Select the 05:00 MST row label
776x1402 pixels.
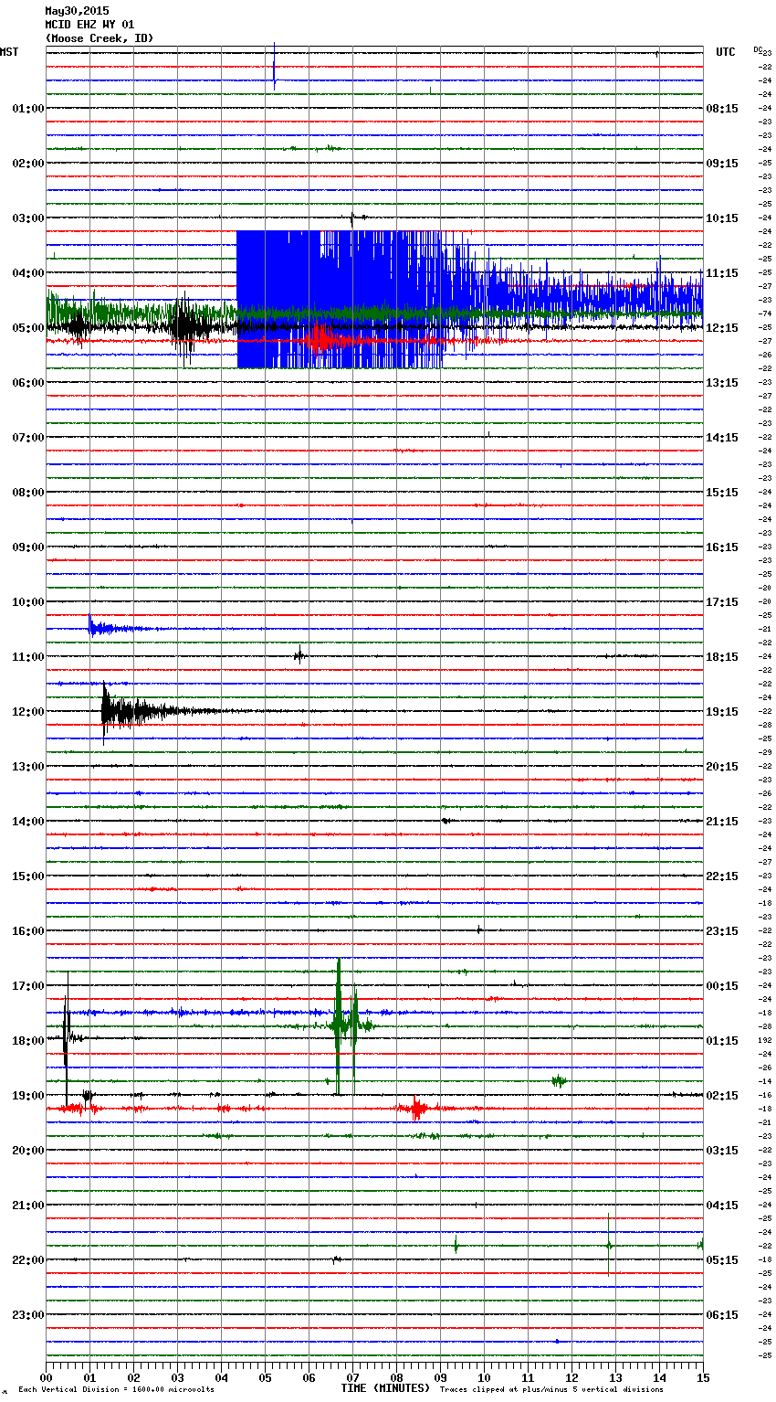28,328
